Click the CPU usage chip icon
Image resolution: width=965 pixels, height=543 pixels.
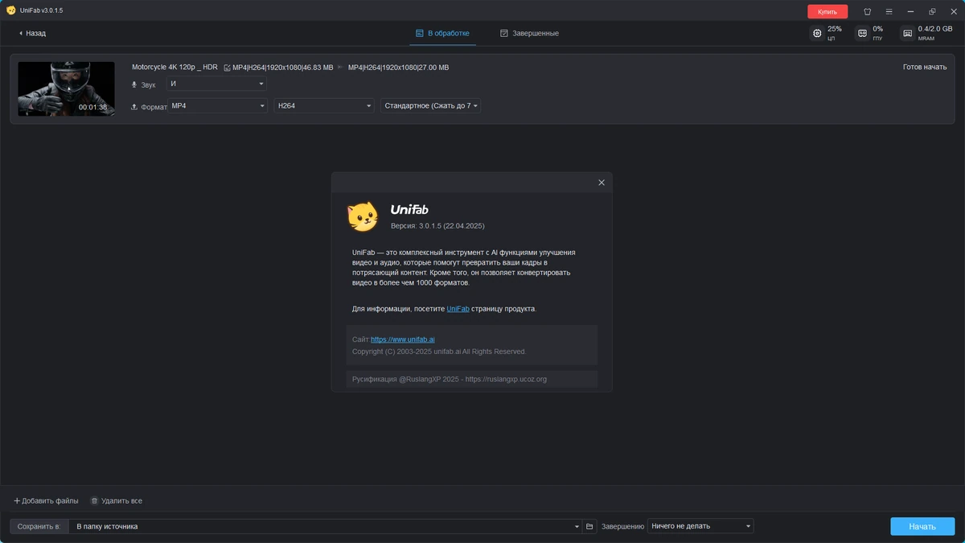(817, 34)
